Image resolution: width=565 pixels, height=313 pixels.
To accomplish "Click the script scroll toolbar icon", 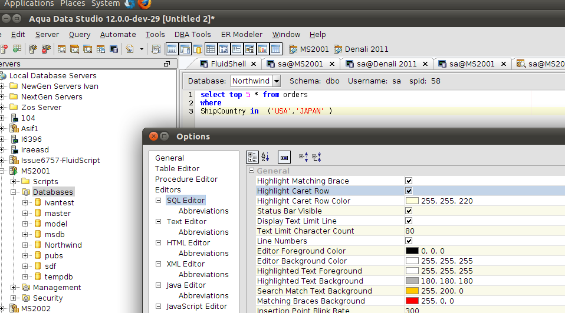I will [x=156, y=49].
